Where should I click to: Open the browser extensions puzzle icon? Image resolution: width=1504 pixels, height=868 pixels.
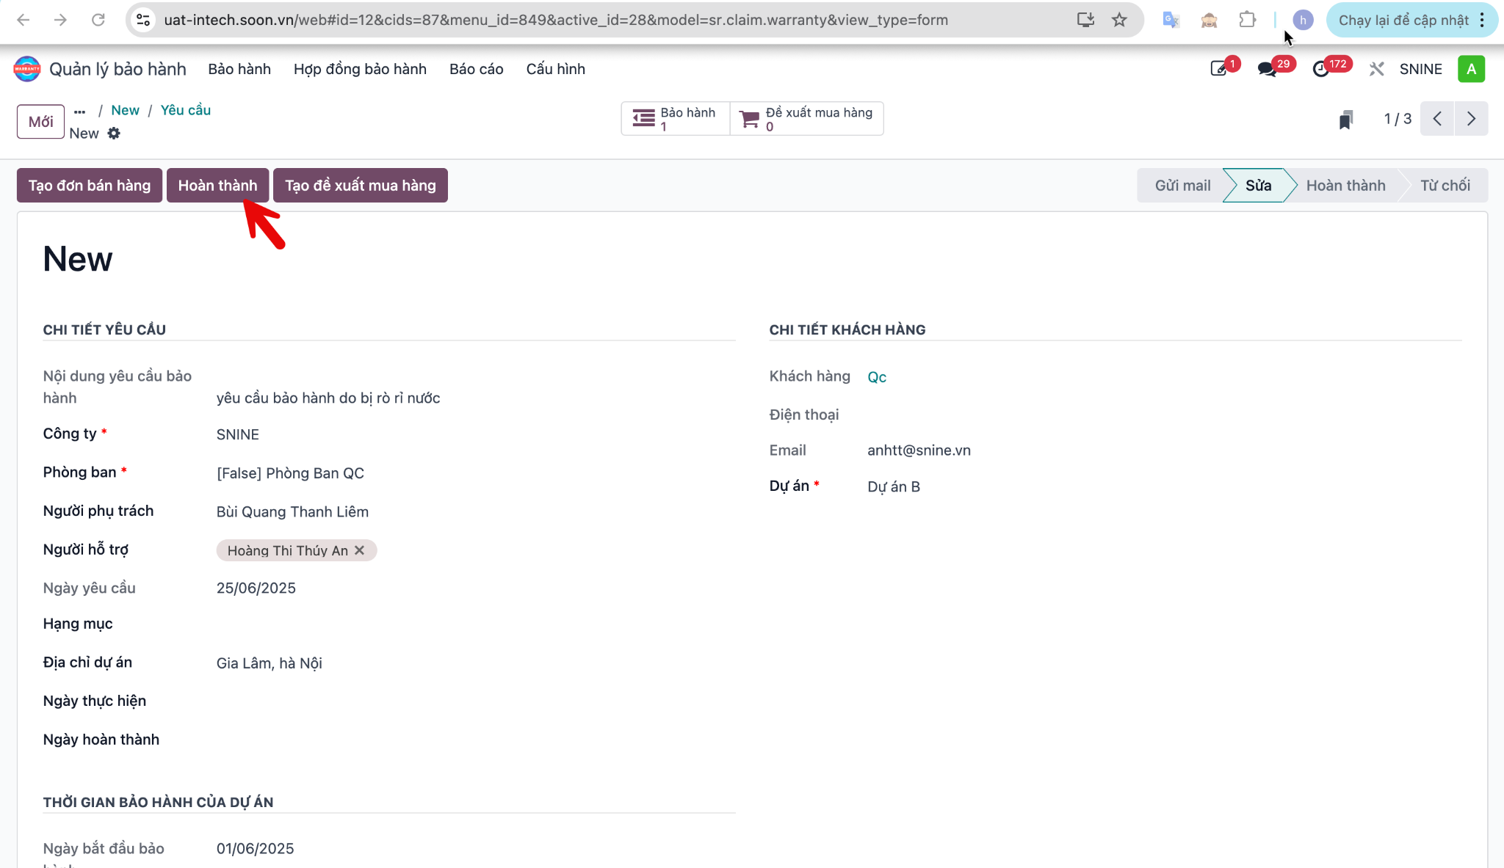(1247, 20)
